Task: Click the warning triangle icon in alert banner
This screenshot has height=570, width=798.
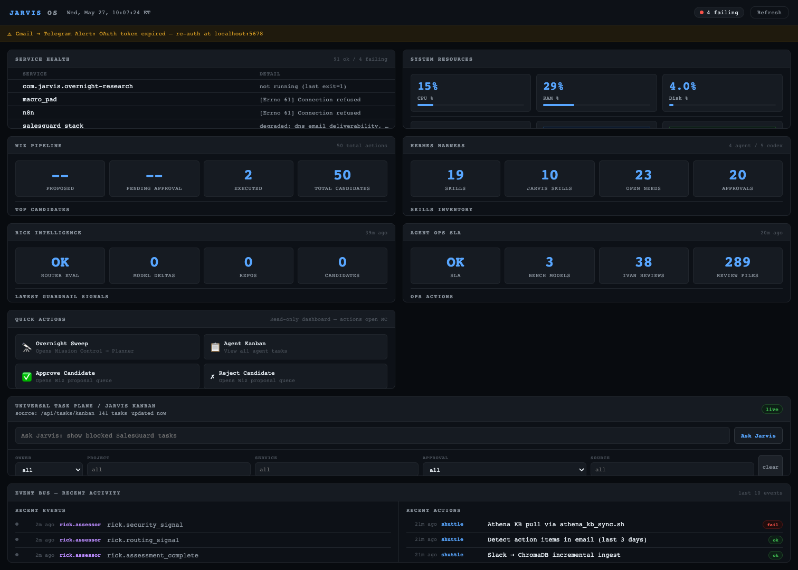Action: pyautogui.click(x=9, y=34)
